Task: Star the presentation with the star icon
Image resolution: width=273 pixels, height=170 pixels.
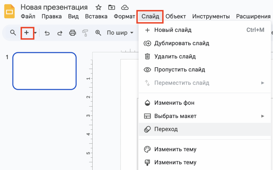Action: tap(99, 7)
